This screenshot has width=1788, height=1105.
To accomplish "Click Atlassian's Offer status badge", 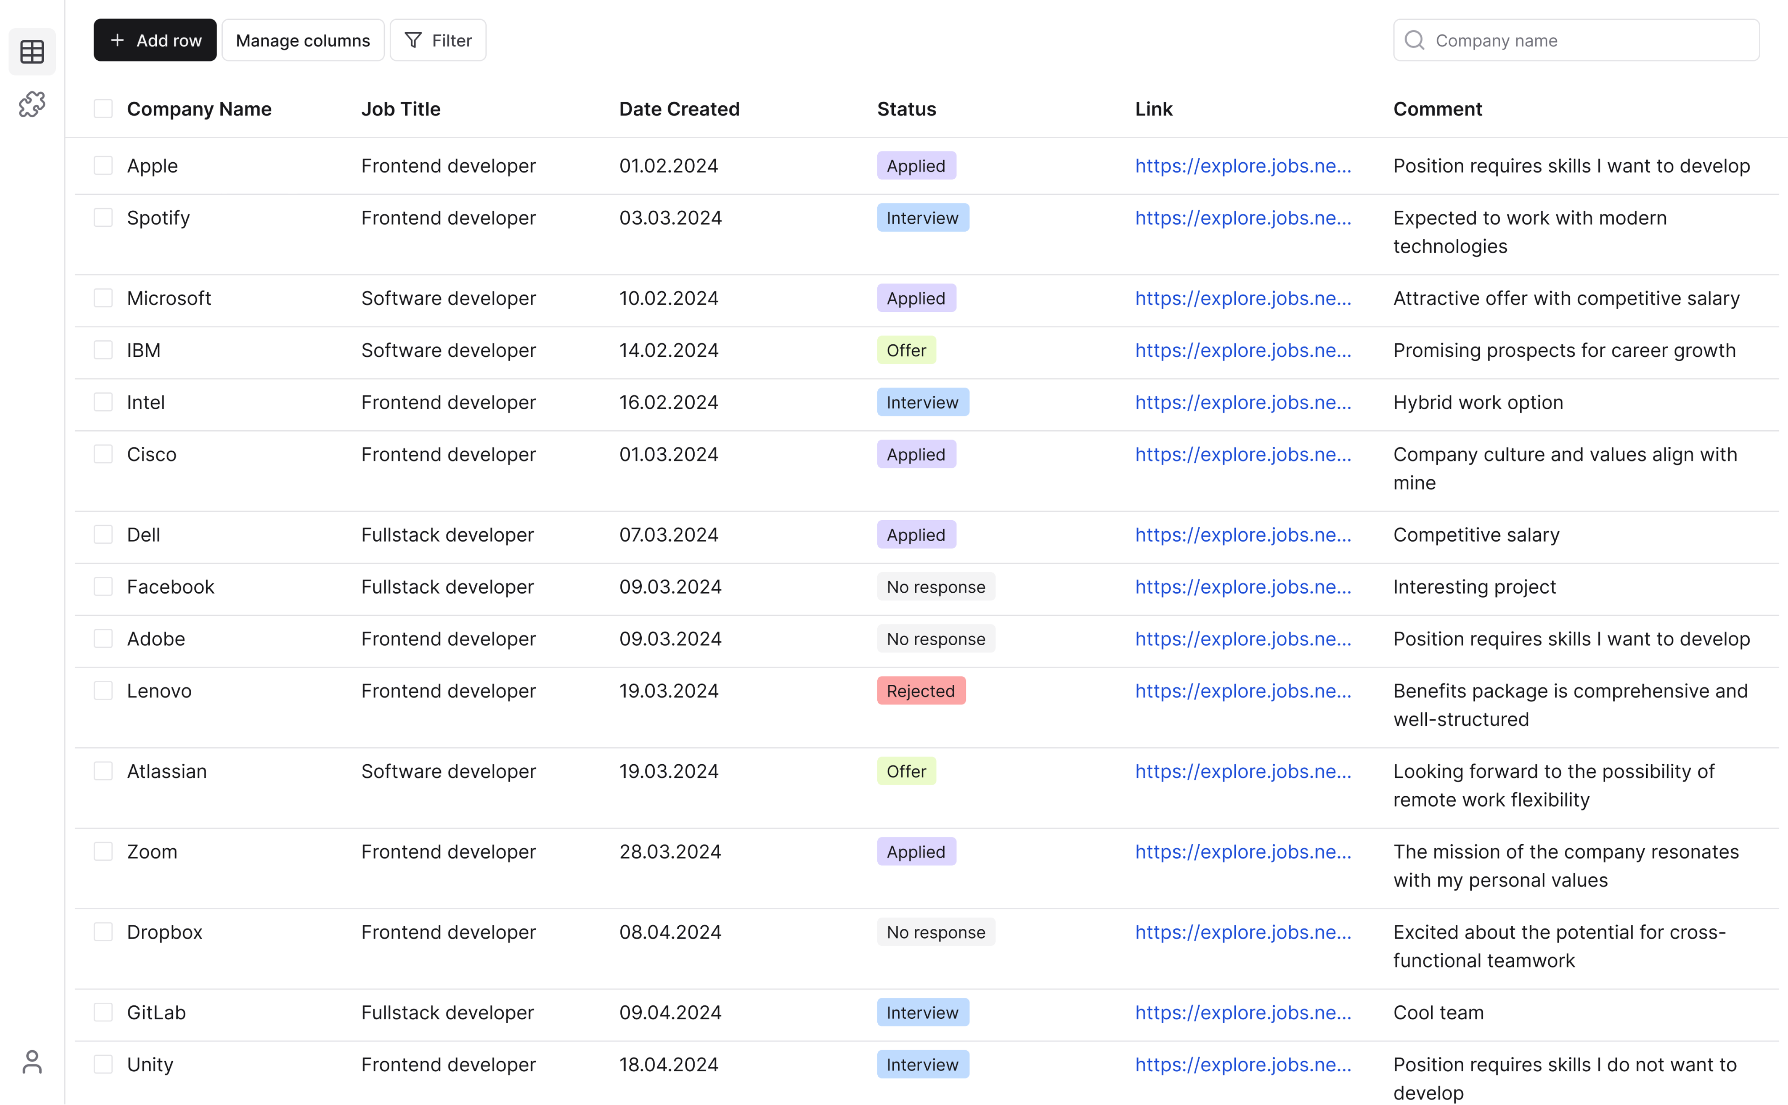I will (907, 771).
